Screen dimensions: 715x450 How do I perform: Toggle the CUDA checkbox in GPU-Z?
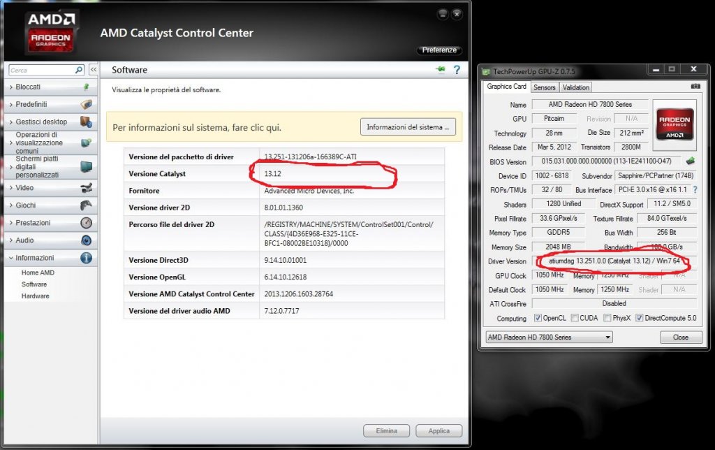coord(575,318)
